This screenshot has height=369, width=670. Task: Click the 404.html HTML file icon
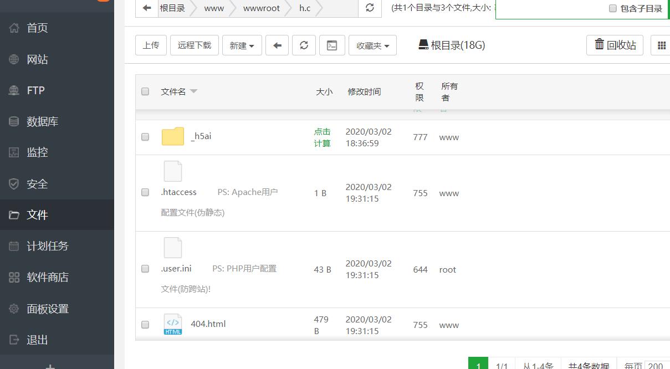pyautogui.click(x=172, y=325)
